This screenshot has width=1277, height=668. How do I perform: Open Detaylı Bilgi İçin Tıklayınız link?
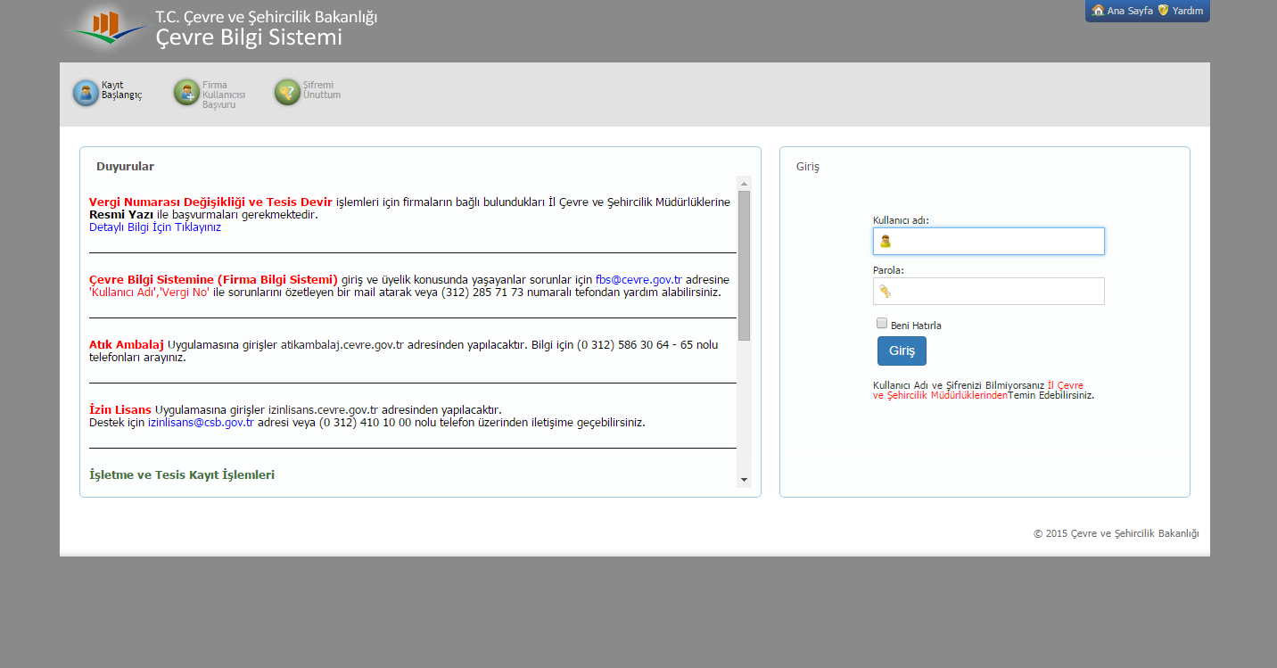click(x=155, y=227)
